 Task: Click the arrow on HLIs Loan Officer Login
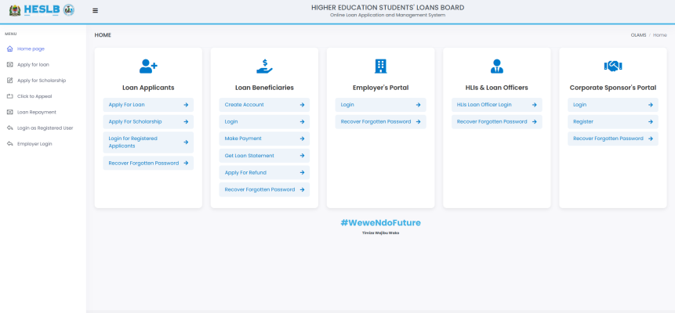click(534, 105)
